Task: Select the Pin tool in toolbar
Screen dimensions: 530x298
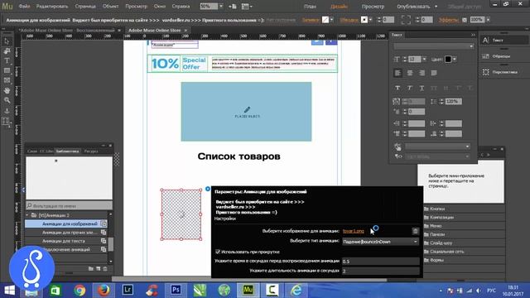Action: (x=7, y=110)
